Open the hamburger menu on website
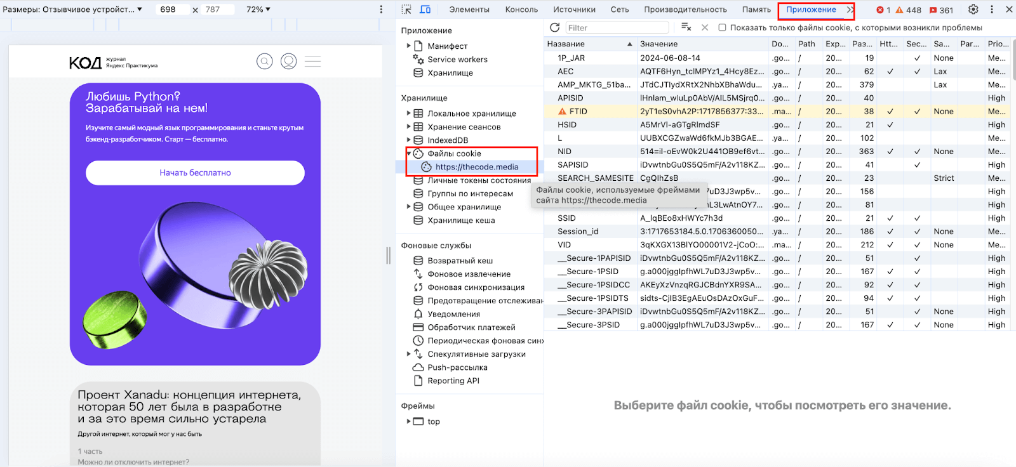The height and width of the screenshot is (467, 1016). 312,62
